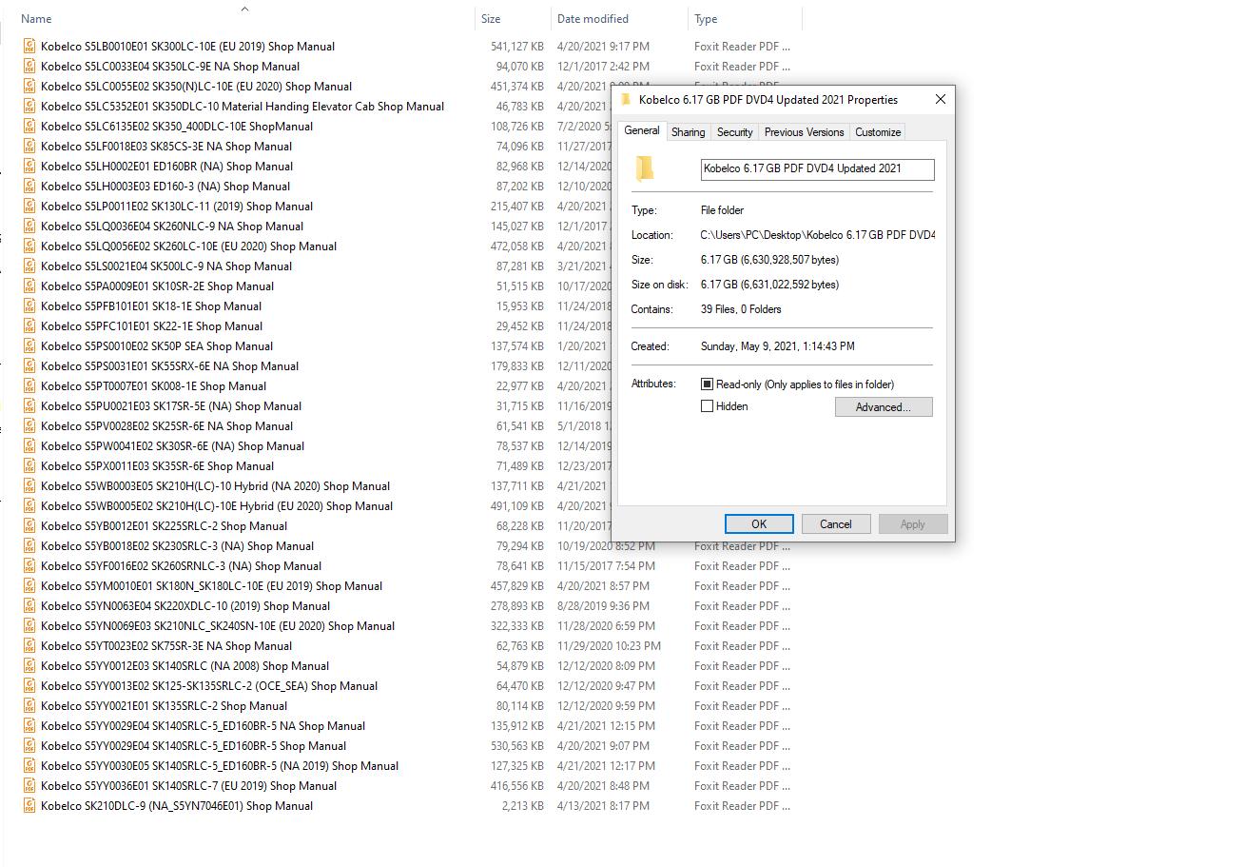Open the Sharing tab
The width and height of the screenshot is (1244, 867).
point(688,132)
